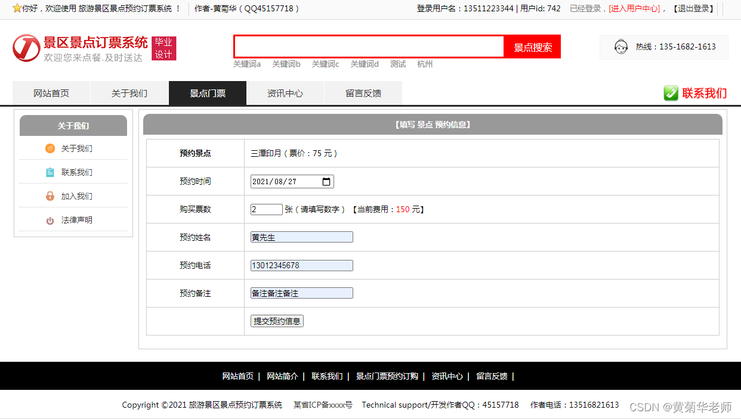Open sidebar 联系我们 link
Image resolution: width=741 pixels, height=419 pixels.
click(x=77, y=172)
